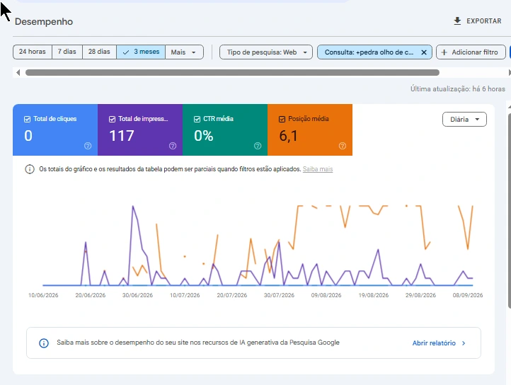Click info icon in generative AI banner
511x385 pixels.
[x=44, y=343]
